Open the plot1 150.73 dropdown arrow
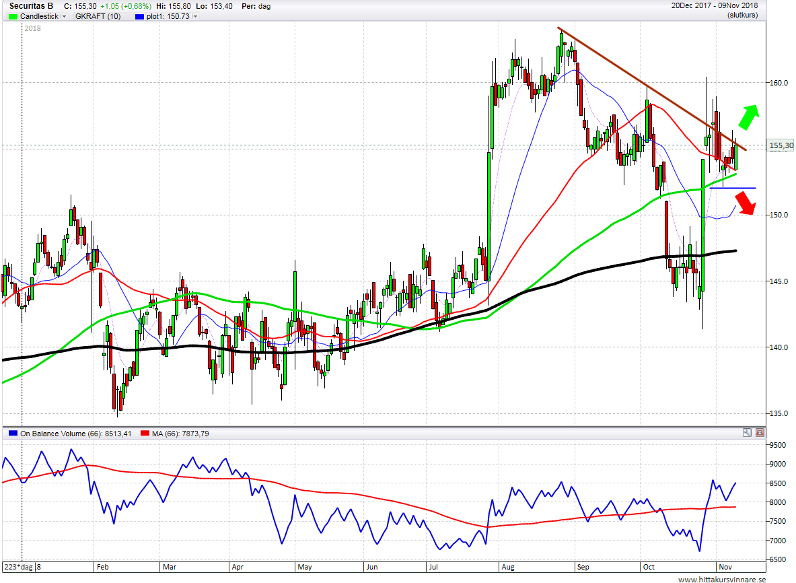Image resolution: width=796 pixels, height=583 pixels. click(194, 16)
